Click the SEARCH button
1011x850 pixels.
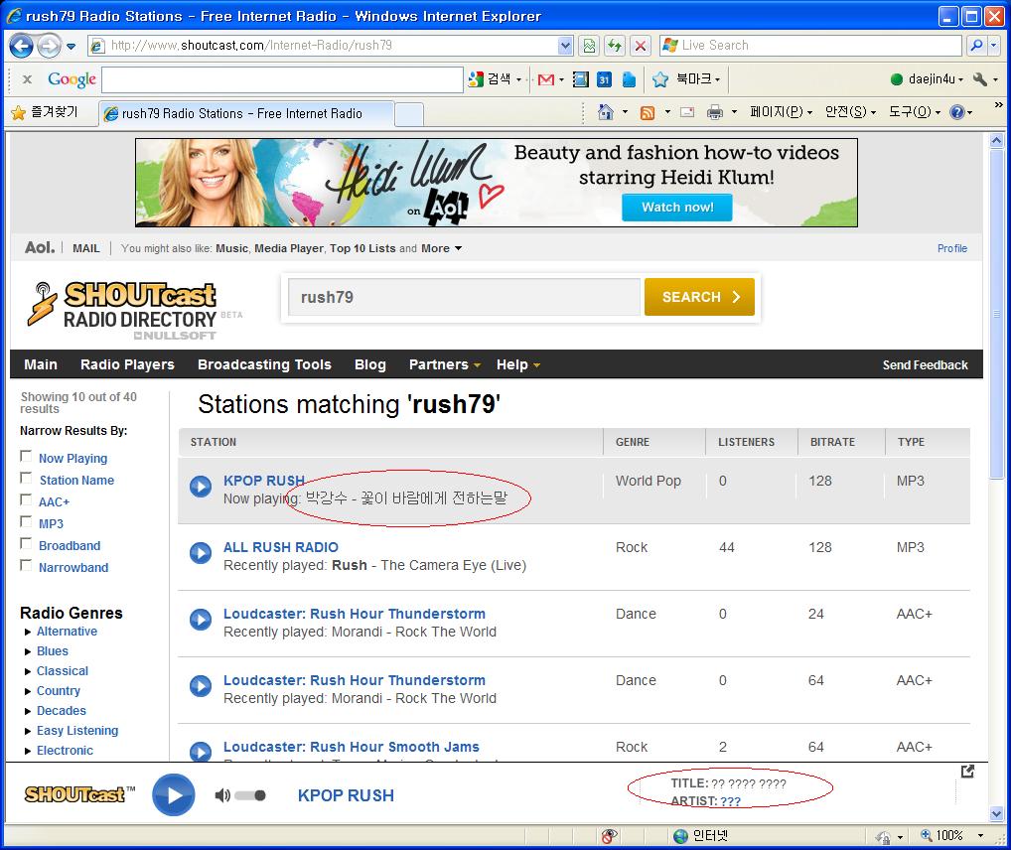coord(699,297)
